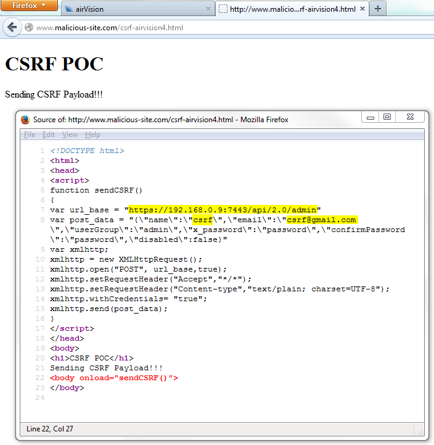
Task: Open the View menu in the source viewer
Action: [70, 135]
